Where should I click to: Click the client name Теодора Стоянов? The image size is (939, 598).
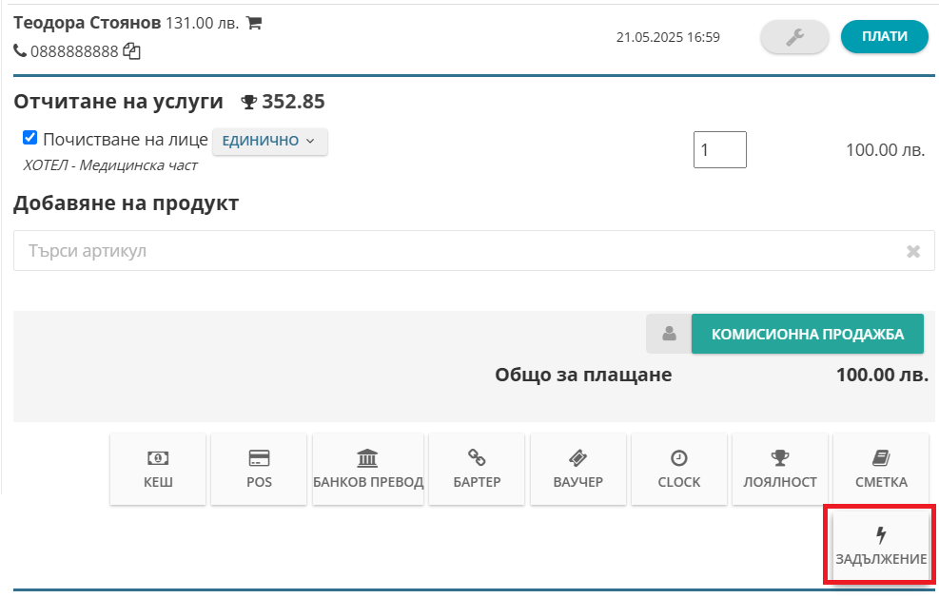(88, 24)
